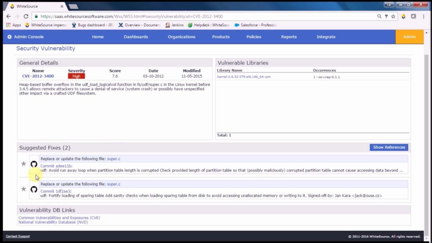Go to the Home menu

click(x=98, y=37)
